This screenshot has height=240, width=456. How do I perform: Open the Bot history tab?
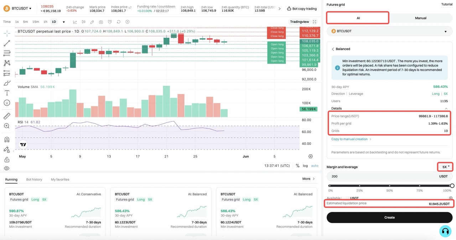click(x=34, y=180)
